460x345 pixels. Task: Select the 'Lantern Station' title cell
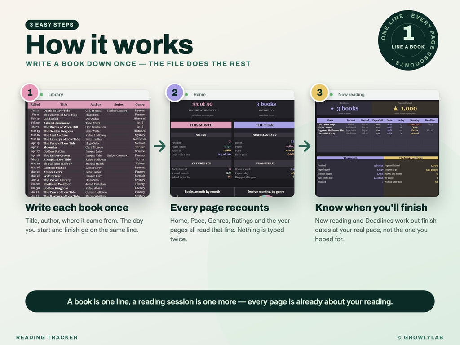tap(55, 168)
